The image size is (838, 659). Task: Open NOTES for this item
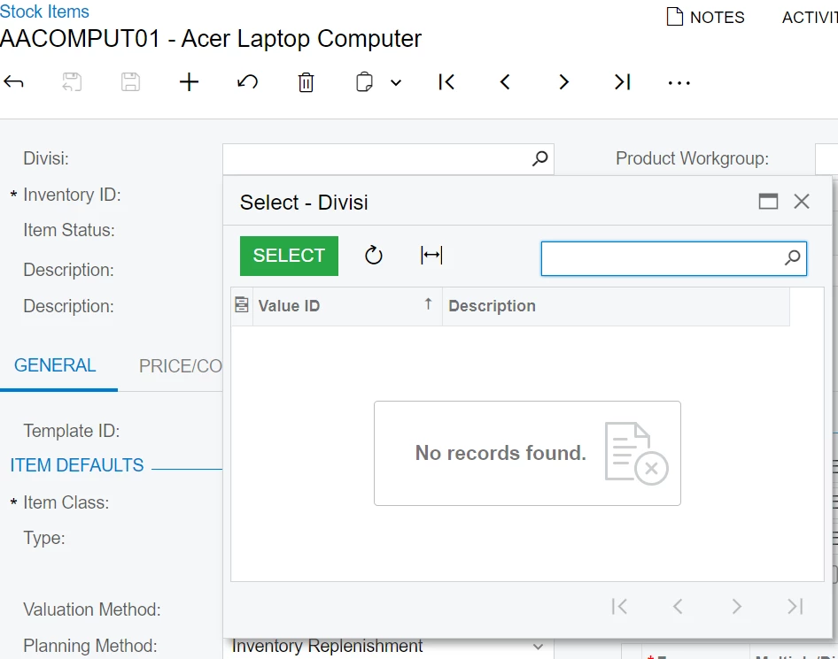tap(705, 17)
